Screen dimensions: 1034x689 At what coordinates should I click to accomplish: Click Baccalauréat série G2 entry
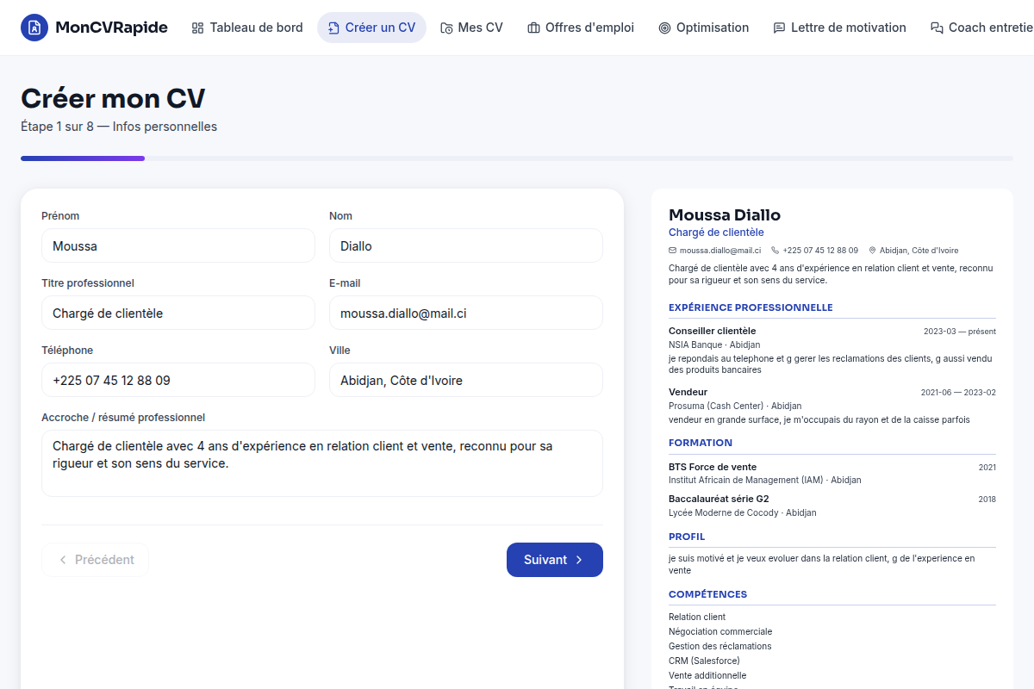click(719, 499)
